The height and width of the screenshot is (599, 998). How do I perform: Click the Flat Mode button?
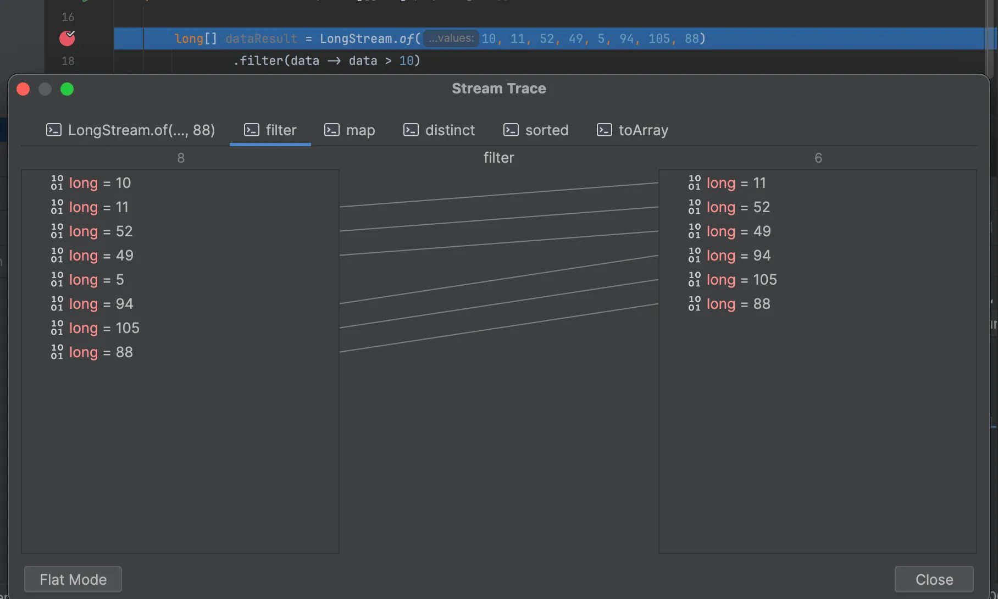(x=73, y=579)
